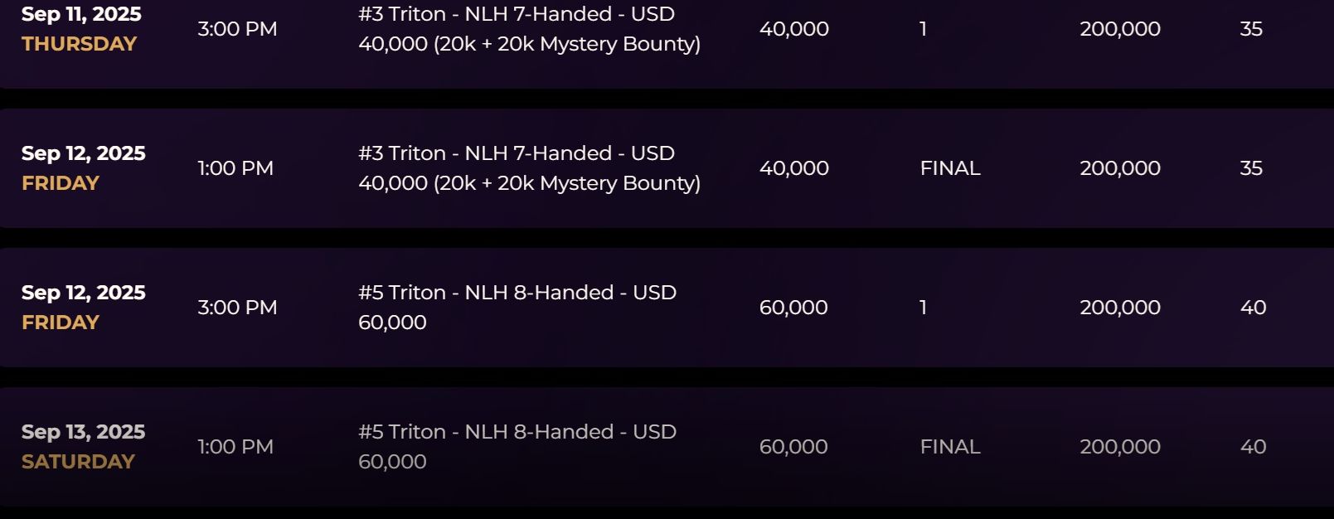Click the Sep 11, 2025 date
This screenshot has width=1334, height=519.
pyautogui.click(x=81, y=14)
